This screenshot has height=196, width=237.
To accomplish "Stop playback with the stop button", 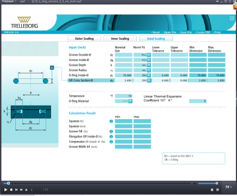I will (11, 189).
